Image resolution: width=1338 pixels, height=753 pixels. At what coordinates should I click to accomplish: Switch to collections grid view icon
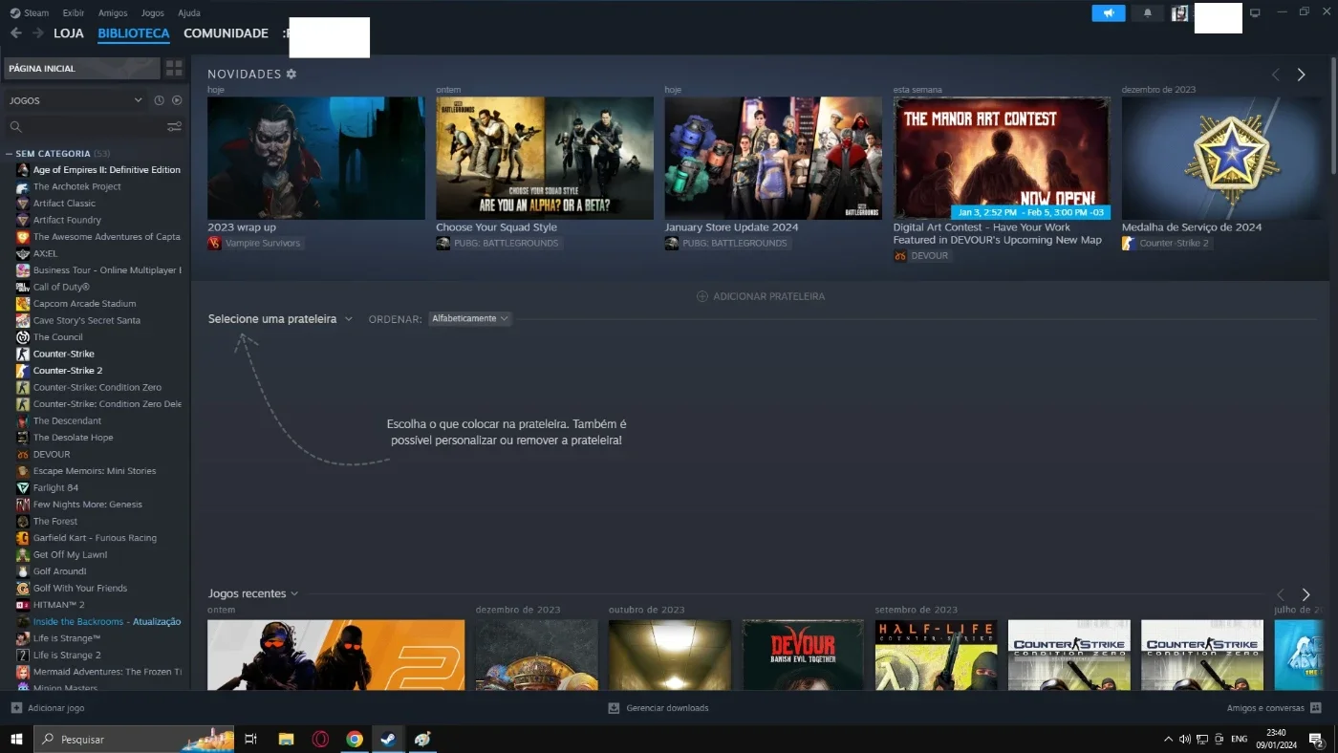click(174, 68)
